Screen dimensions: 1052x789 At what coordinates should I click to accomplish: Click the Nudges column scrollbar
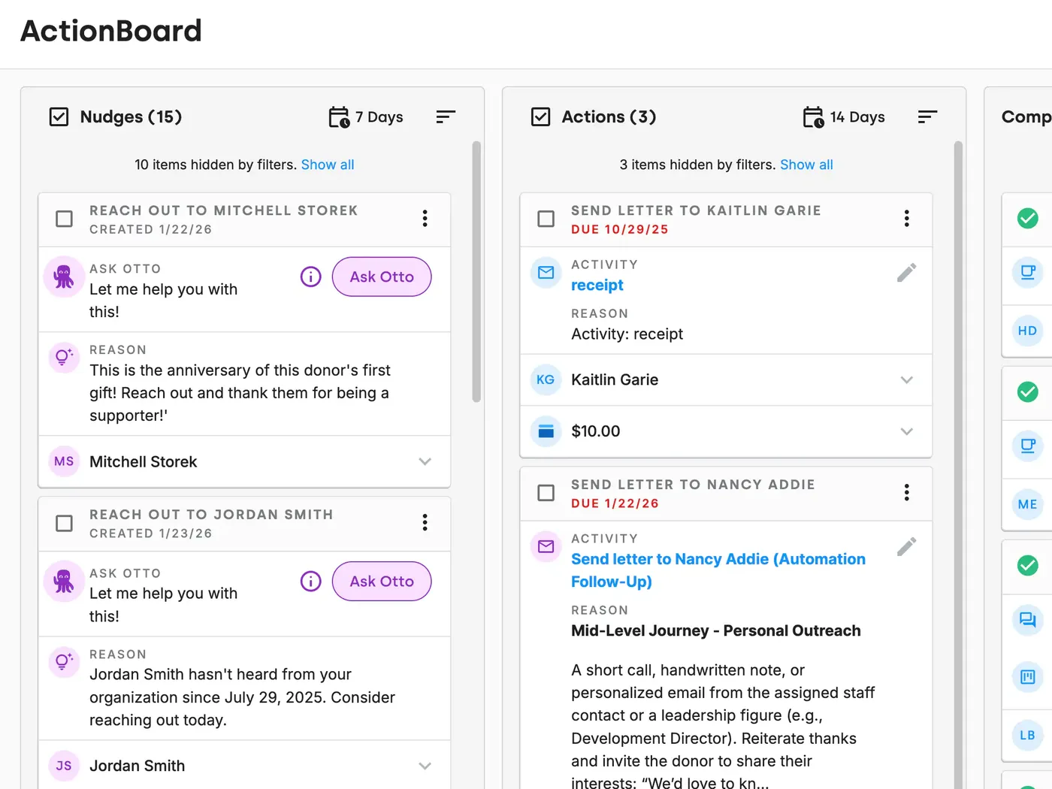[476, 272]
